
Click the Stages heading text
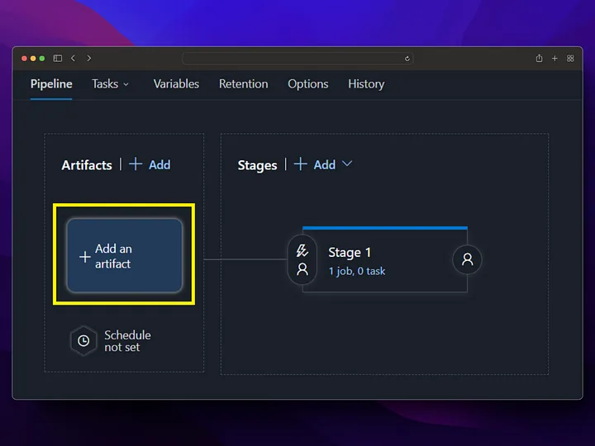click(x=257, y=165)
